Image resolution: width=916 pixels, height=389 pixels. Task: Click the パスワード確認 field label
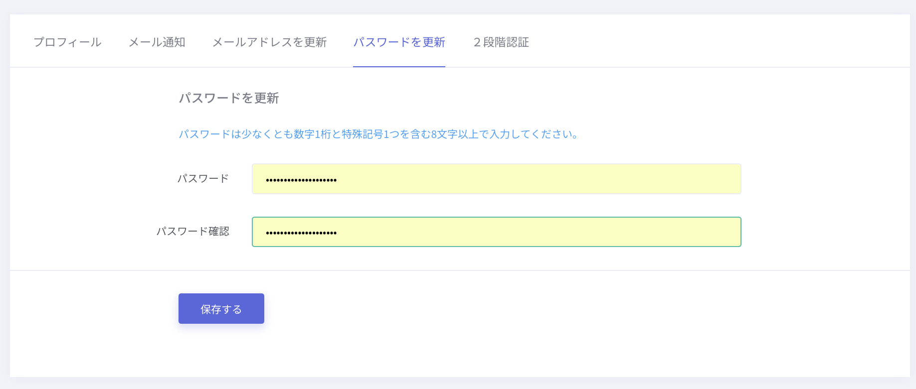(193, 231)
